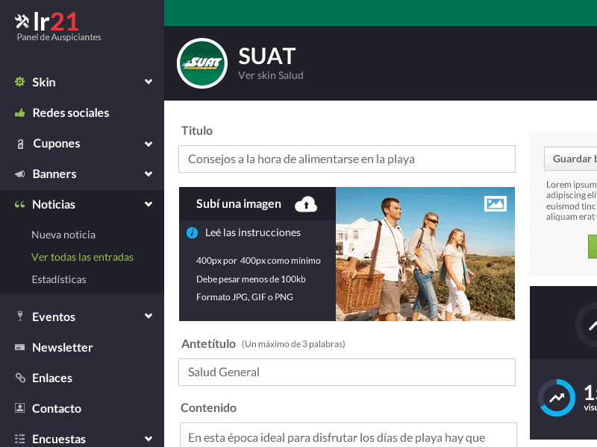This screenshot has width=597, height=447.
Task: Click the Titulo input field
Action: tap(347, 159)
